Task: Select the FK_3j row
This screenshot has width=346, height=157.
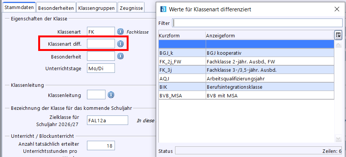Action: click(x=246, y=70)
